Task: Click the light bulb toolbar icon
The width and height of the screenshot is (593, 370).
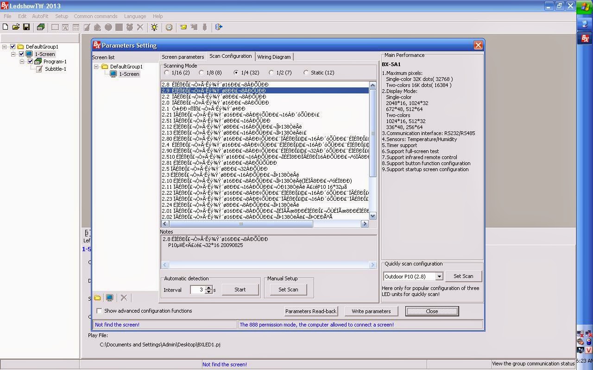Action: point(154,27)
